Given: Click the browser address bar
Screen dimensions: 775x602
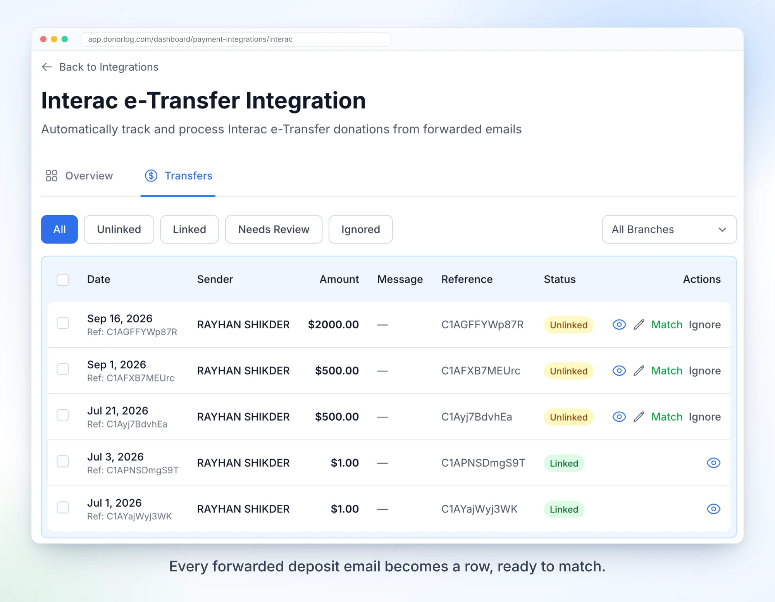Looking at the screenshot, I should click(x=236, y=39).
